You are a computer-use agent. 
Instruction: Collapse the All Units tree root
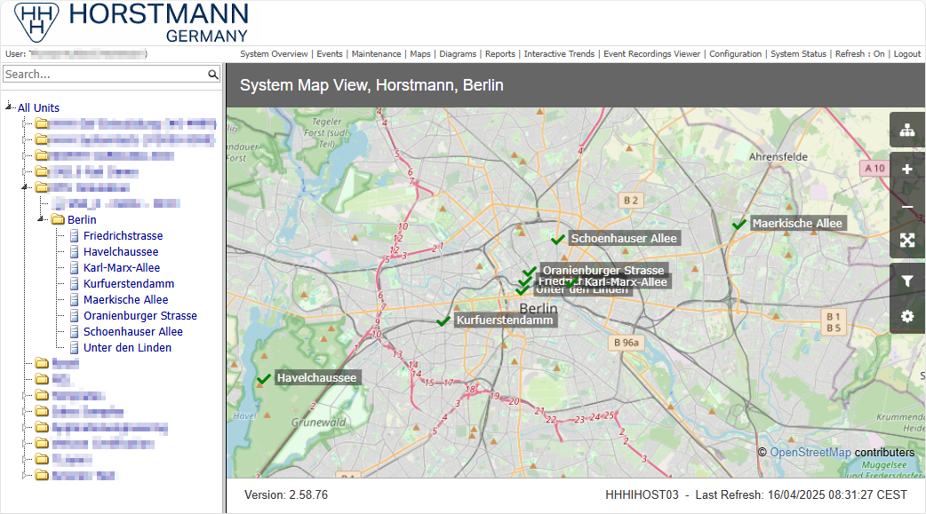tap(8, 107)
